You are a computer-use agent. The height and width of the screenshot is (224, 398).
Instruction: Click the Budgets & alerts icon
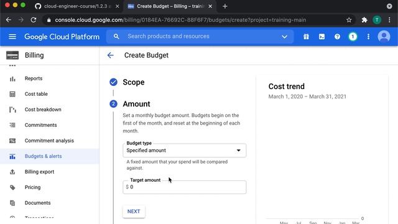click(12, 156)
